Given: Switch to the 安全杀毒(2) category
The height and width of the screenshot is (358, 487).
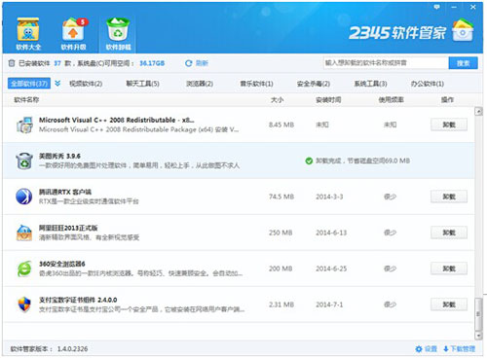Looking at the screenshot, I should [314, 84].
